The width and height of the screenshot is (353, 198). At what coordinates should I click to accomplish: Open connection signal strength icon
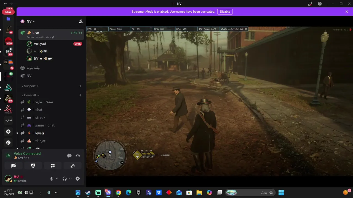tap(8, 156)
